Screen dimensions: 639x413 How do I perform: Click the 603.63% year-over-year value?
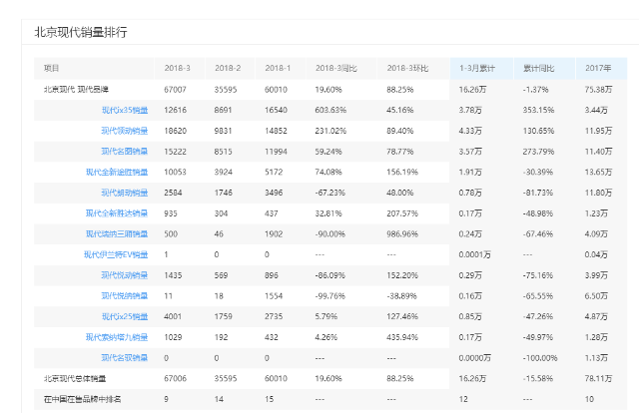click(330, 110)
